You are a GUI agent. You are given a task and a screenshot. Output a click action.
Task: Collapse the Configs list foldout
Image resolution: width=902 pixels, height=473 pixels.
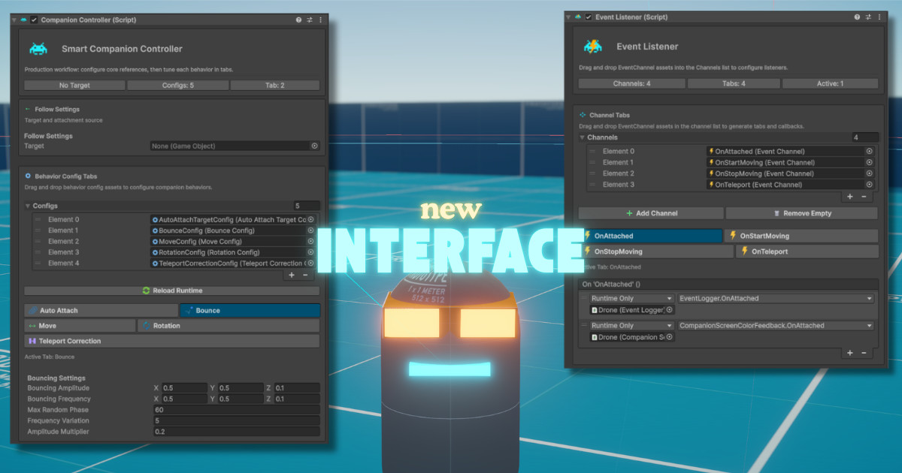point(28,206)
